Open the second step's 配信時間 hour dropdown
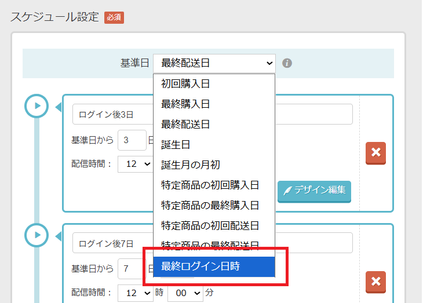423x303 pixels. [134, 293]
